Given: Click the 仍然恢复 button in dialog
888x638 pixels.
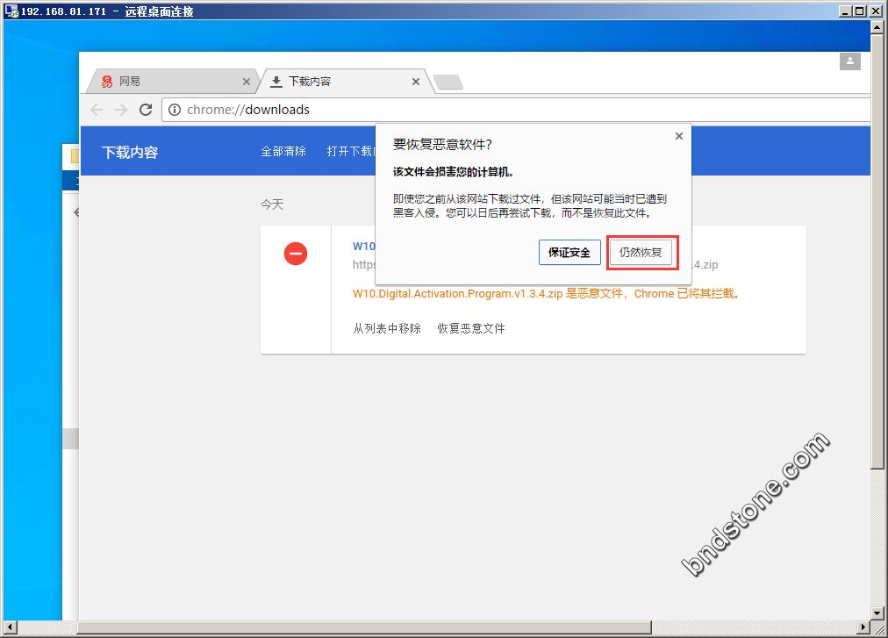Looking at the screenshot, I should pyautogui.click(x=641, y=253).
